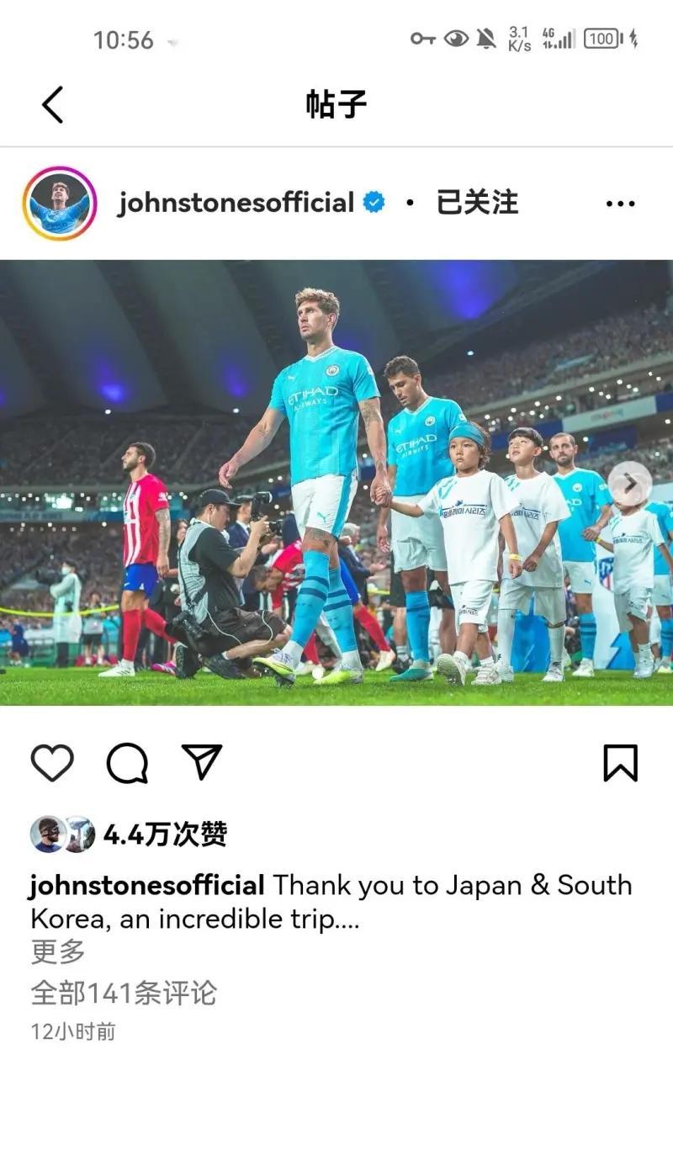Image resolution: width=673 pixels, height=1150 pixels.
Task: Tap the battery indicator in status bar
Action: point(603,39)
